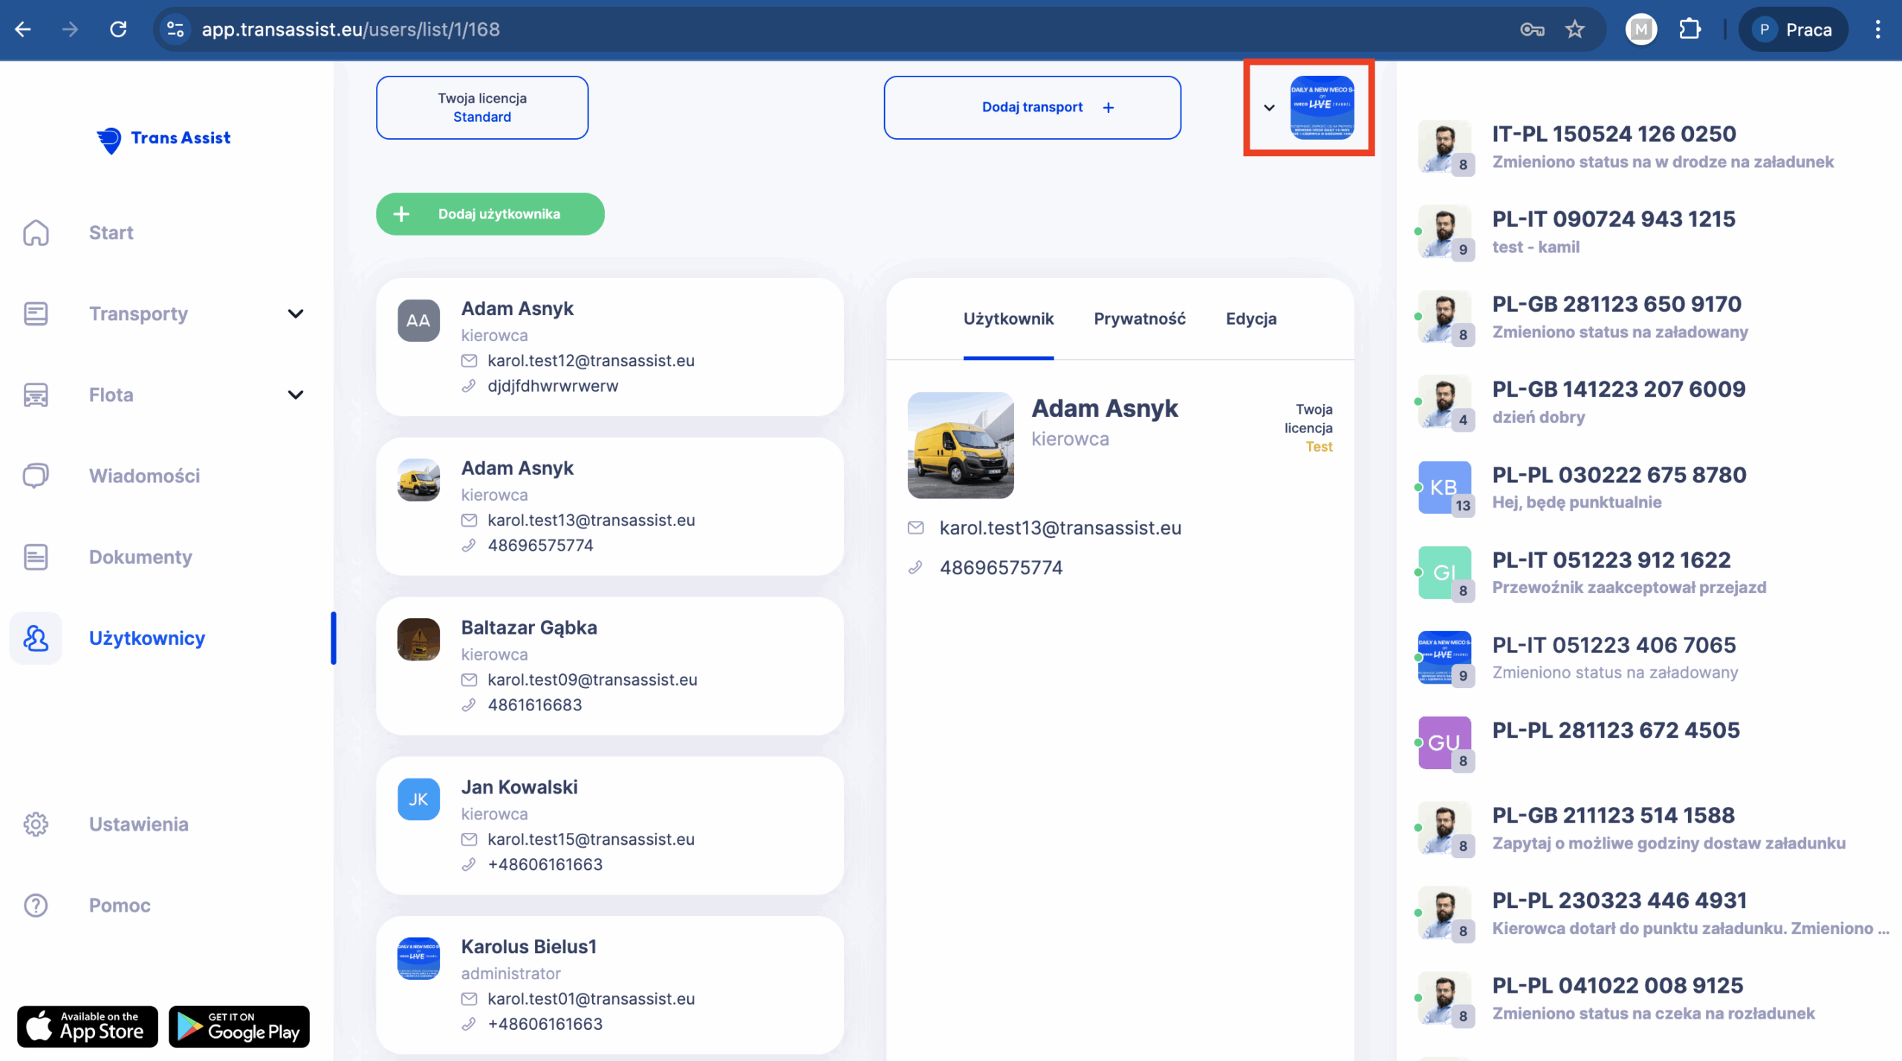Open Wiadomości messages icon in sidebar

point(36,476)
